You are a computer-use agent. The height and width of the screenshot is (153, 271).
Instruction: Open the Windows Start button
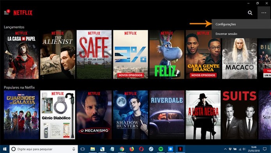[x=5, y=149]
